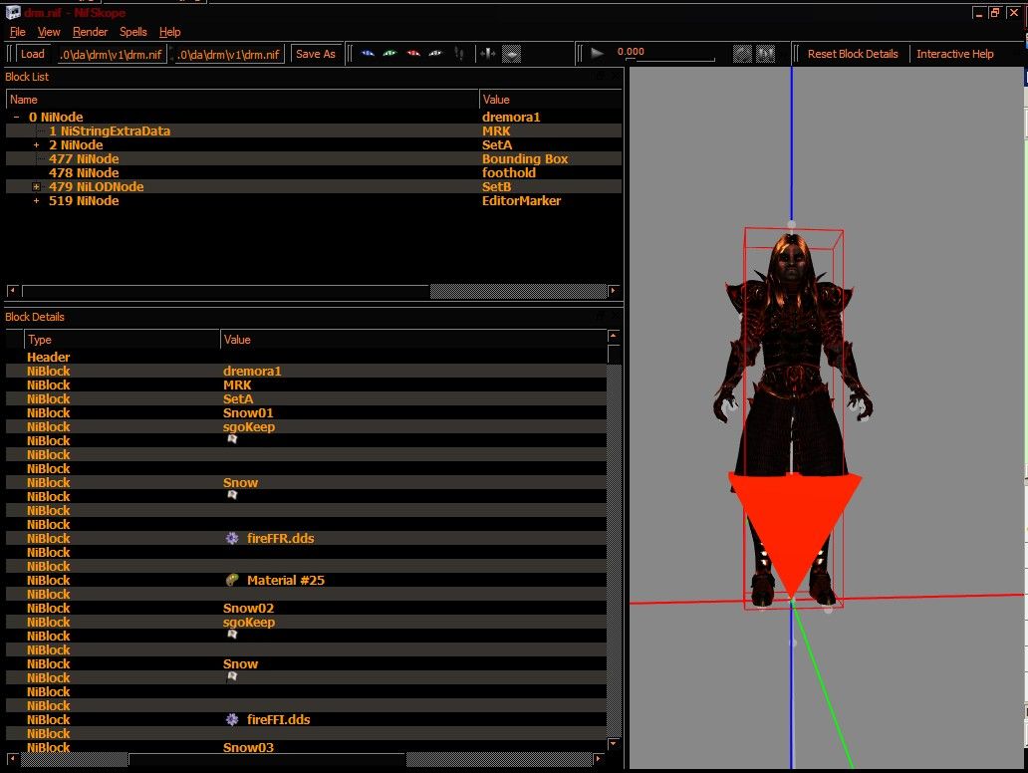This screenshot has height=773, width=1028.
Task: Click the load file path field
Action: 112,55
